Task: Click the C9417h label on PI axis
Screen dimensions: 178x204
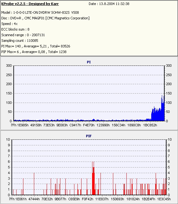Action: click(x=75, y=125)
